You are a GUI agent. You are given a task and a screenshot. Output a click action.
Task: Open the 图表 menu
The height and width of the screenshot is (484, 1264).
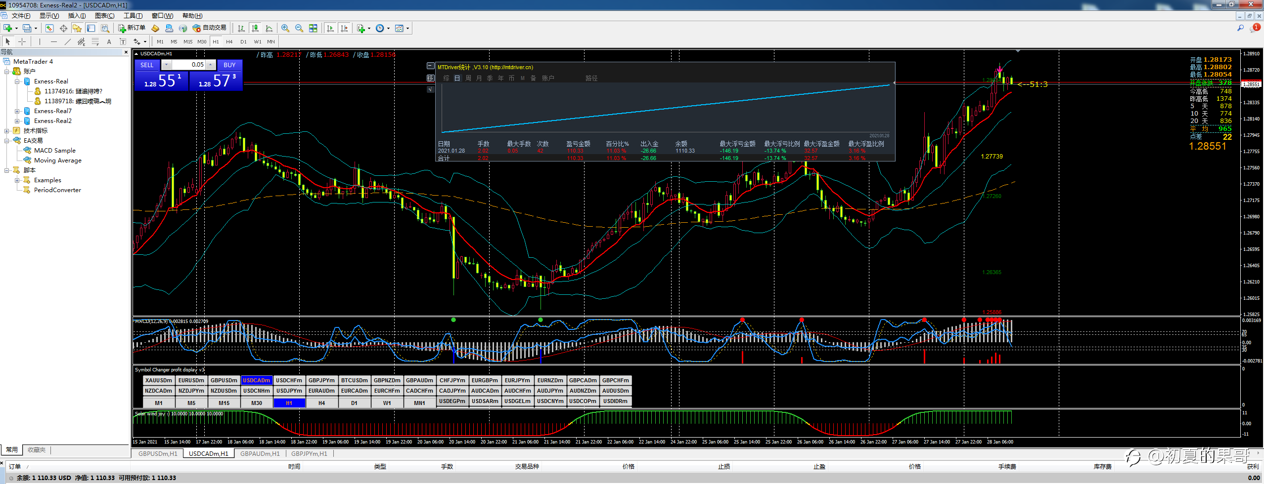coord(104,16)
